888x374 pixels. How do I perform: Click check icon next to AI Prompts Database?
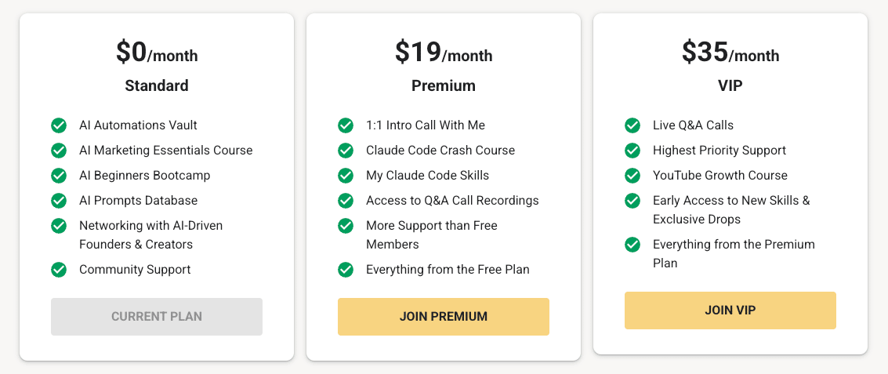pyautogui.click(x=59, y=201)
